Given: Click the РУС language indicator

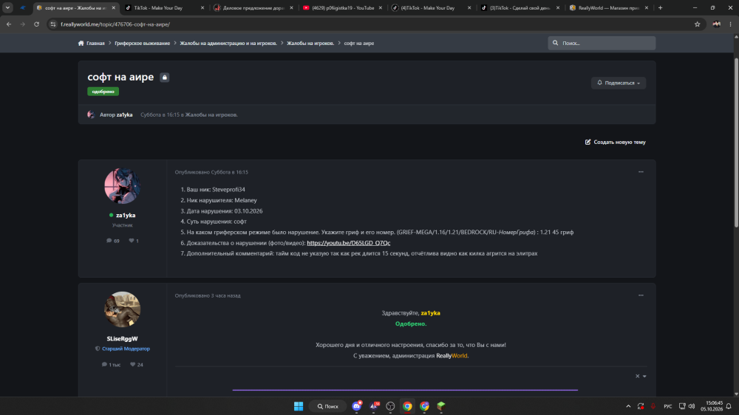Looking at the screenshot, I should (x=668, y=406).
